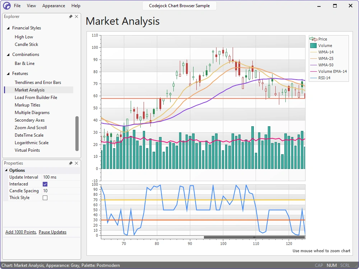The height and width of the screenshot is (269, 359).
Task: Click the SCRL indicator in status bar
Action: [x=345, y=265]
